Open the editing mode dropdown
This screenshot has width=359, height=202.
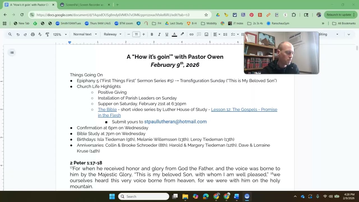pos(329,34)
